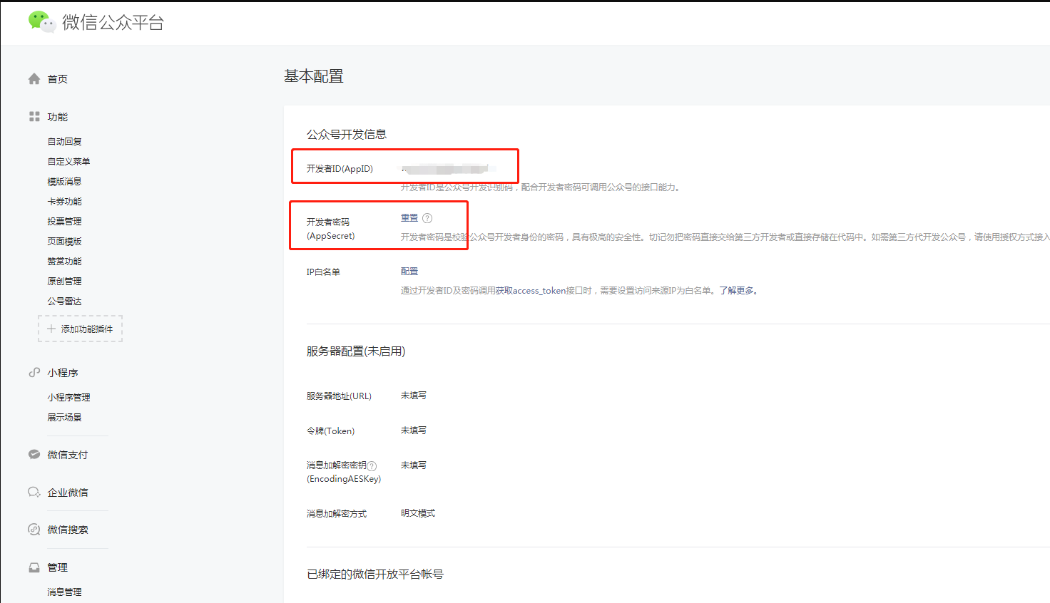
Task: Click the chat bubble icon beside 企业微信
Action: pyautogui.click(x=34, y=492)
